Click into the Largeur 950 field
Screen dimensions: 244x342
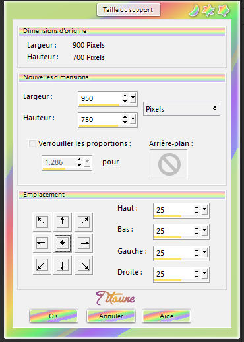pos(100,98)
